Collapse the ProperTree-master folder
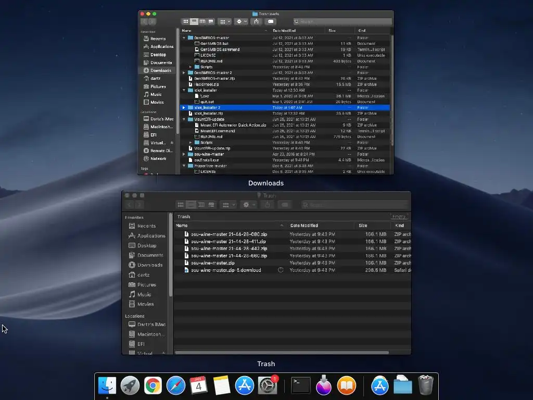This screenshot has height=400, width=533. (x=184, y=166)
